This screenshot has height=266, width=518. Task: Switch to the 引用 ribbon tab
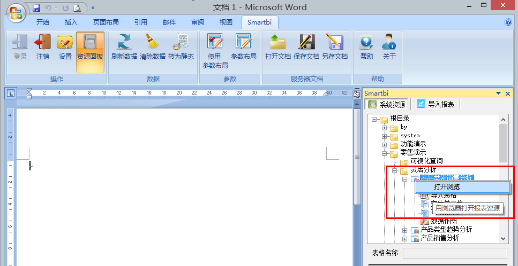point(141,22)
